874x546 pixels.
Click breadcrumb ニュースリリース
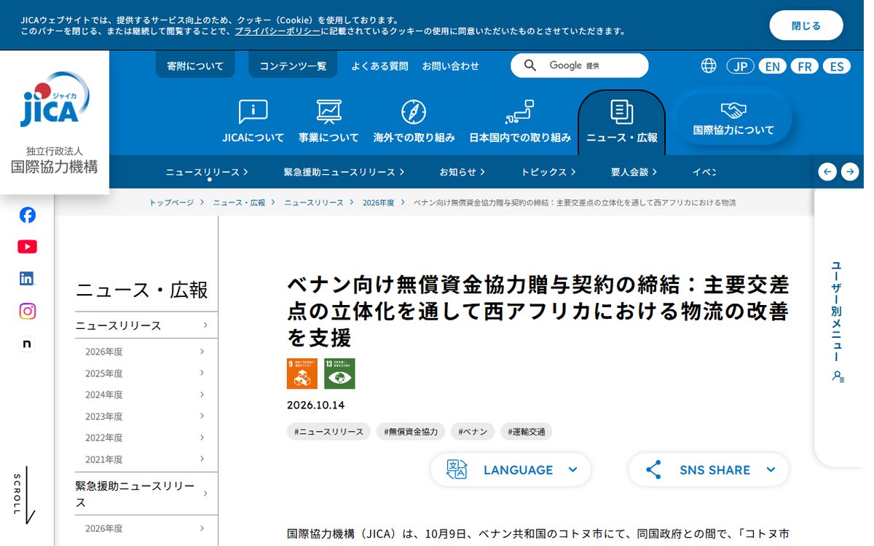pos(314,202)
